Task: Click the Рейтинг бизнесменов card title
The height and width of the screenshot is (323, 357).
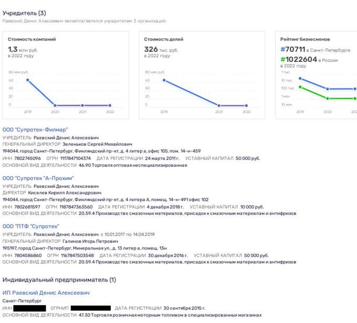Action: coord(305,39)
